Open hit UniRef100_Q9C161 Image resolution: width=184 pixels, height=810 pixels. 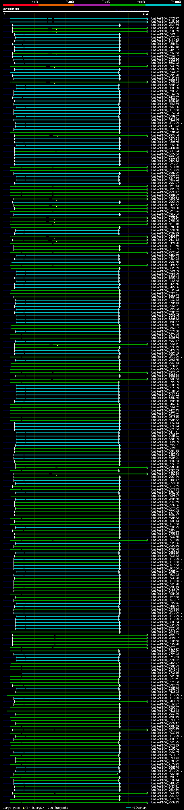click(x=165, y=34)
